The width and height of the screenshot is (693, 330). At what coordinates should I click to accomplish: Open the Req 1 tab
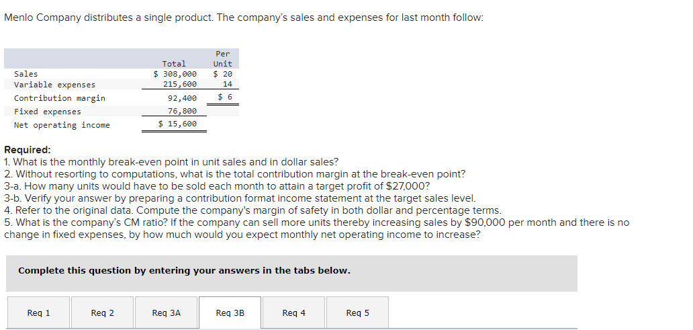click(x=39, y=313)
